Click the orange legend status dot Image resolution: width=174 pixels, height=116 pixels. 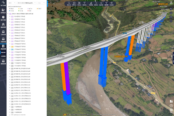point(37,9)
